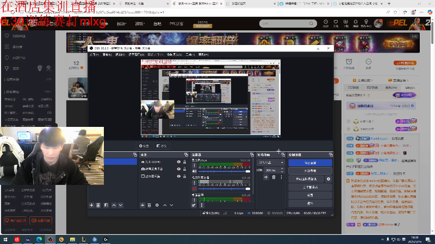The image size is (435, 244).
Task: Click orange PC客户端 button on stream page
Action: pyautogui.click(x=405, y=63)
